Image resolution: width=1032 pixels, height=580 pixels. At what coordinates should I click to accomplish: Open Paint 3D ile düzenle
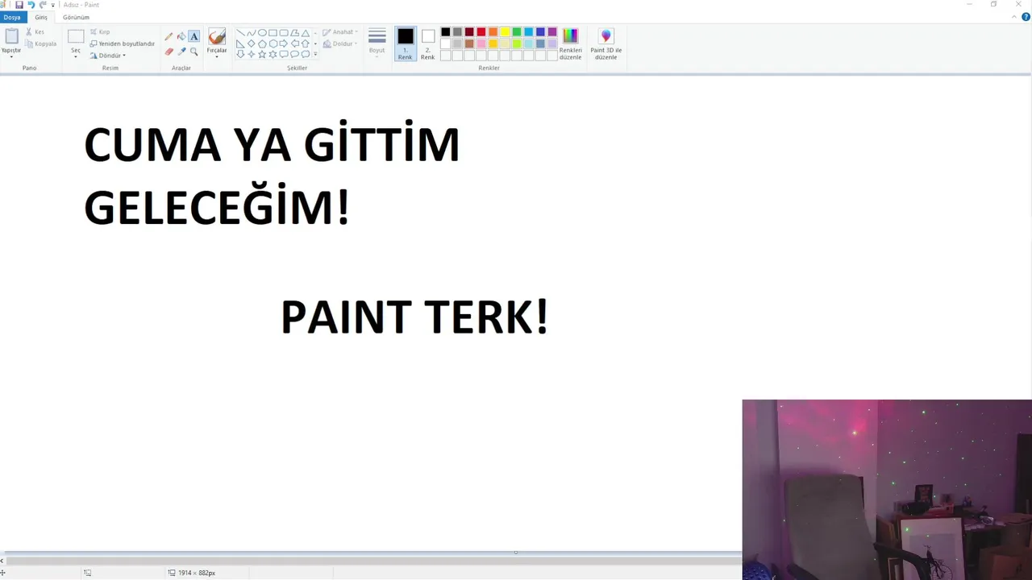click(605, 43)
